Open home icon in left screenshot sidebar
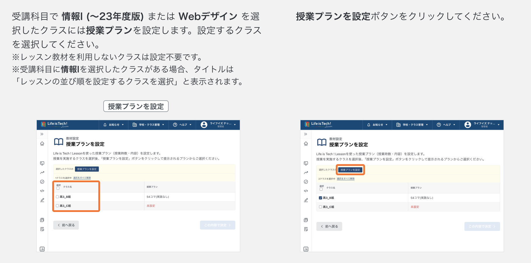531x263 pixels. [x=42, y=143]
